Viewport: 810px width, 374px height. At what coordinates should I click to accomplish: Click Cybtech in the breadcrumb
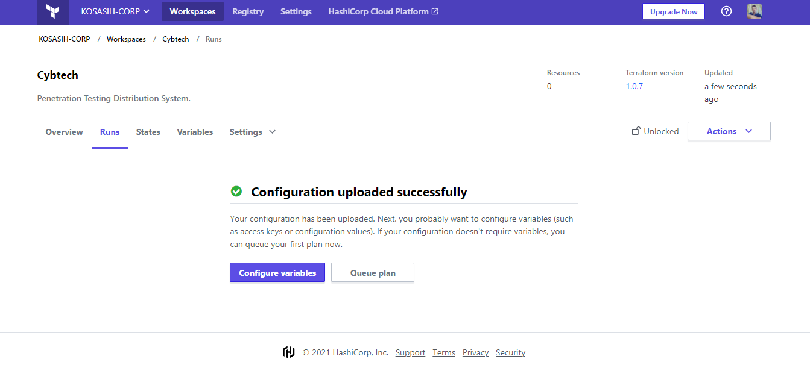tap(176, 39)
